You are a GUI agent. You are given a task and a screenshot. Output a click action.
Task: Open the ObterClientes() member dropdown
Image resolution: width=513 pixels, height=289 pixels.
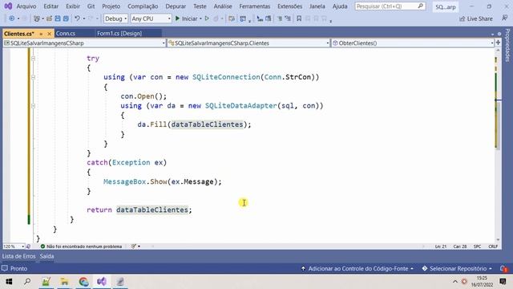(x=413, y=43)
